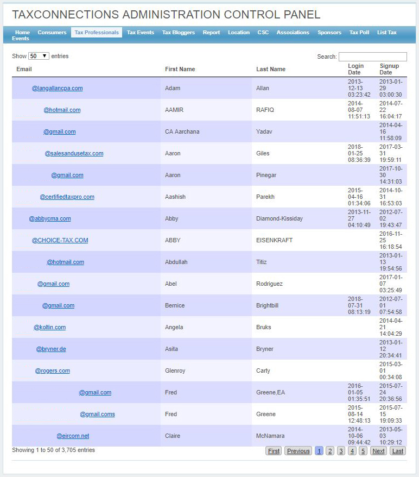The height and width of the screenshot is (477, 419).
Task: Open the @langallancpa.com email link
Action: pos(57,88)
